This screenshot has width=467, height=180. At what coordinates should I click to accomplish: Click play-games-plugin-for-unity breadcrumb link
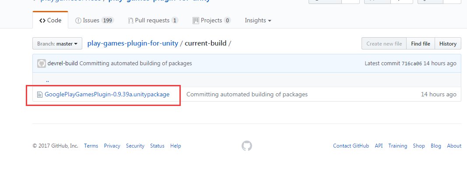(133, 43)
